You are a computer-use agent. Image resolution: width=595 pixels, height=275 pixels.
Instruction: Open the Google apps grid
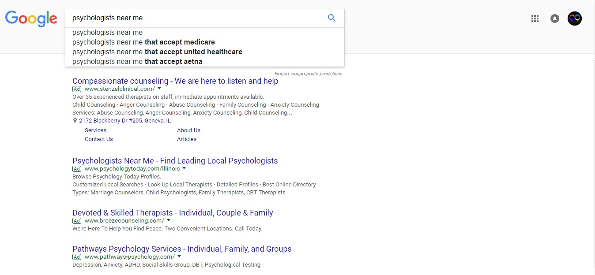535,19
